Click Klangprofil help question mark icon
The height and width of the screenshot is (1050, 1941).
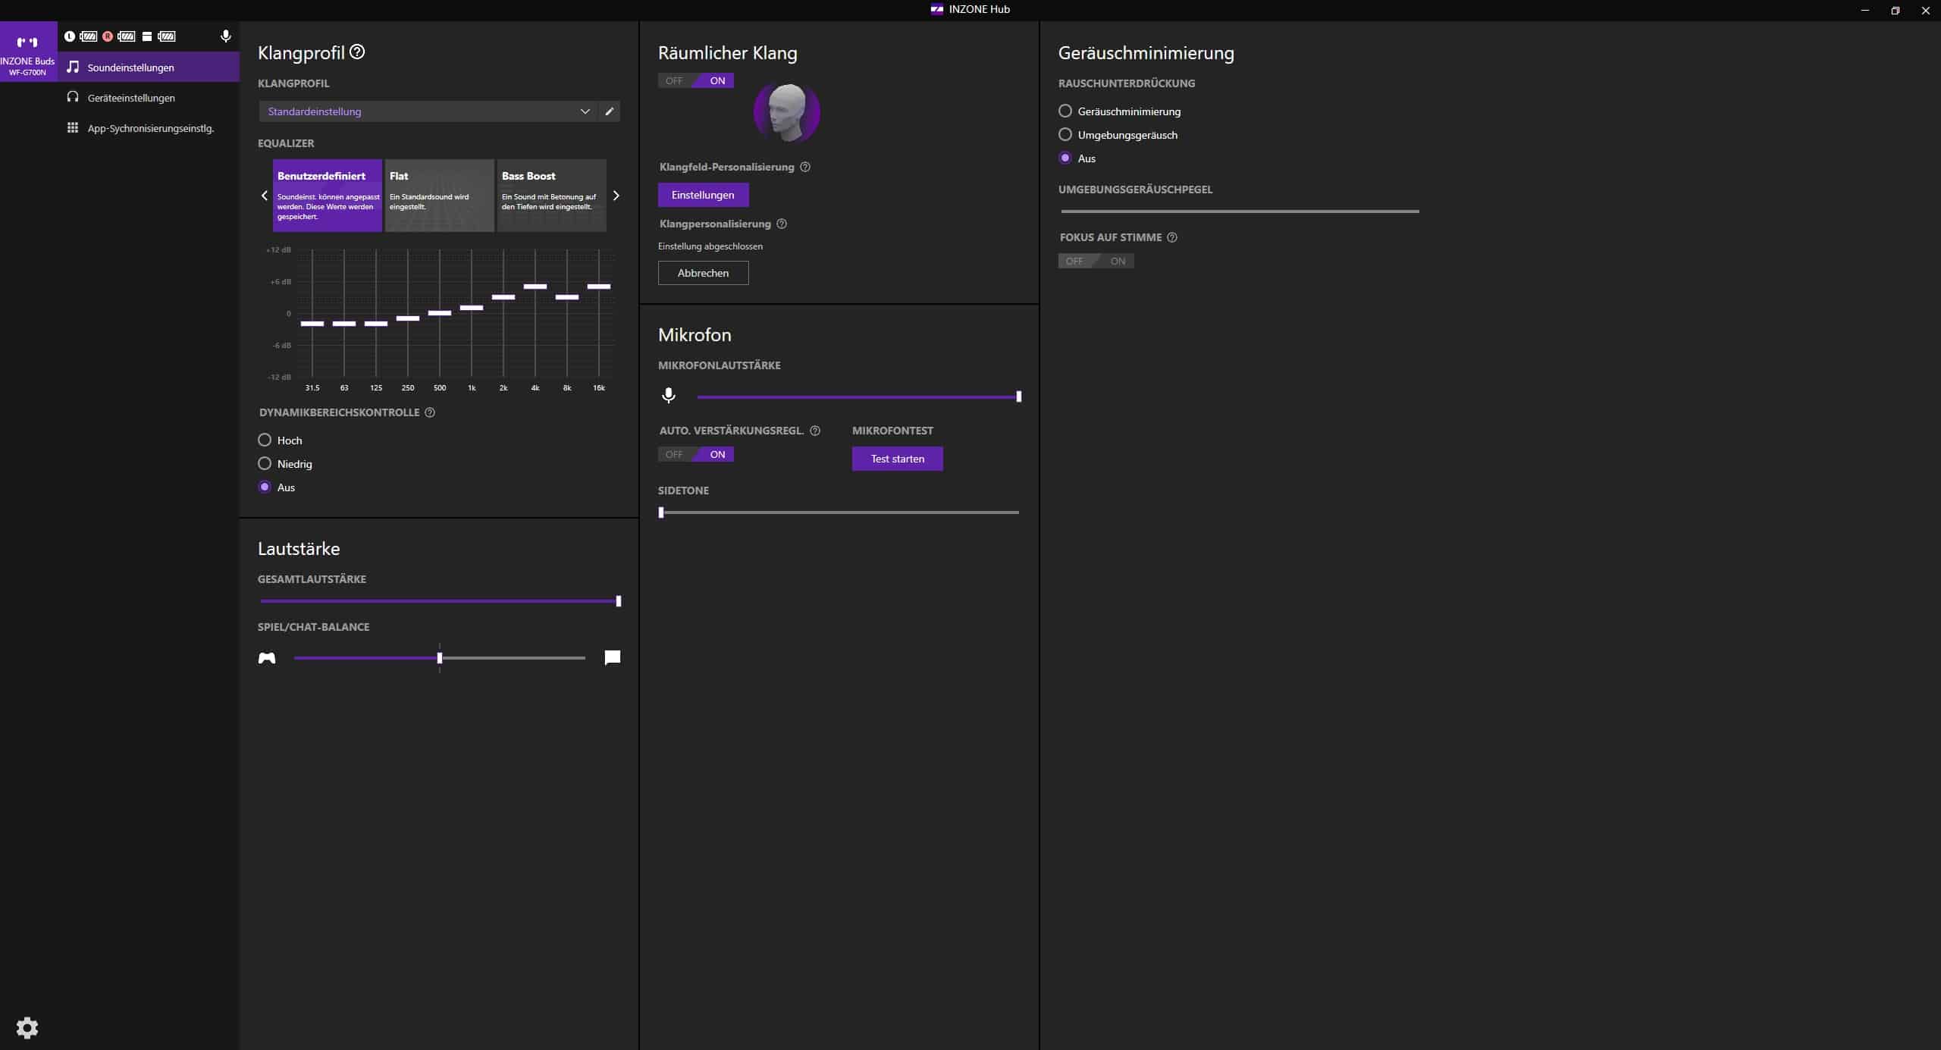pos(357,52)
